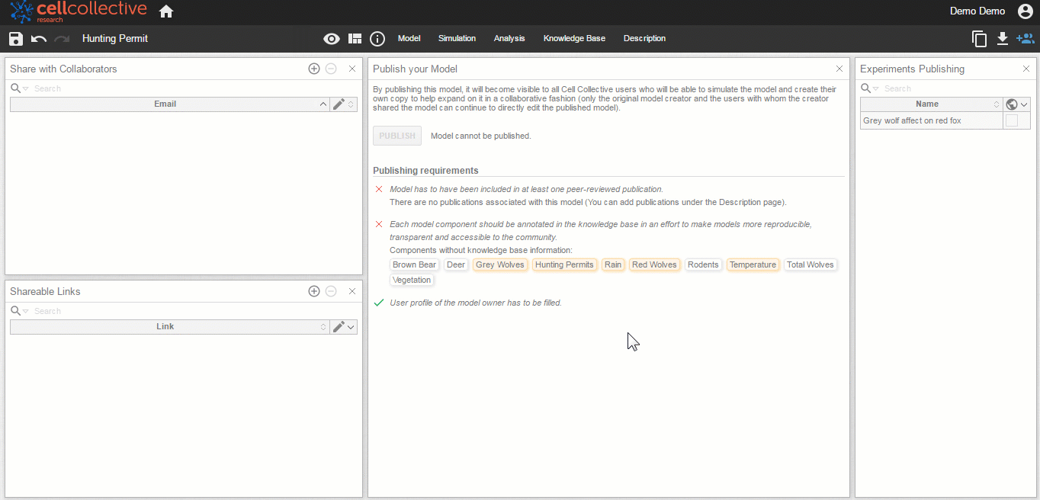Open the Analysis tab
This screenshot has height=500, width=1040.
pyautogui.click(x=509, y=38)
